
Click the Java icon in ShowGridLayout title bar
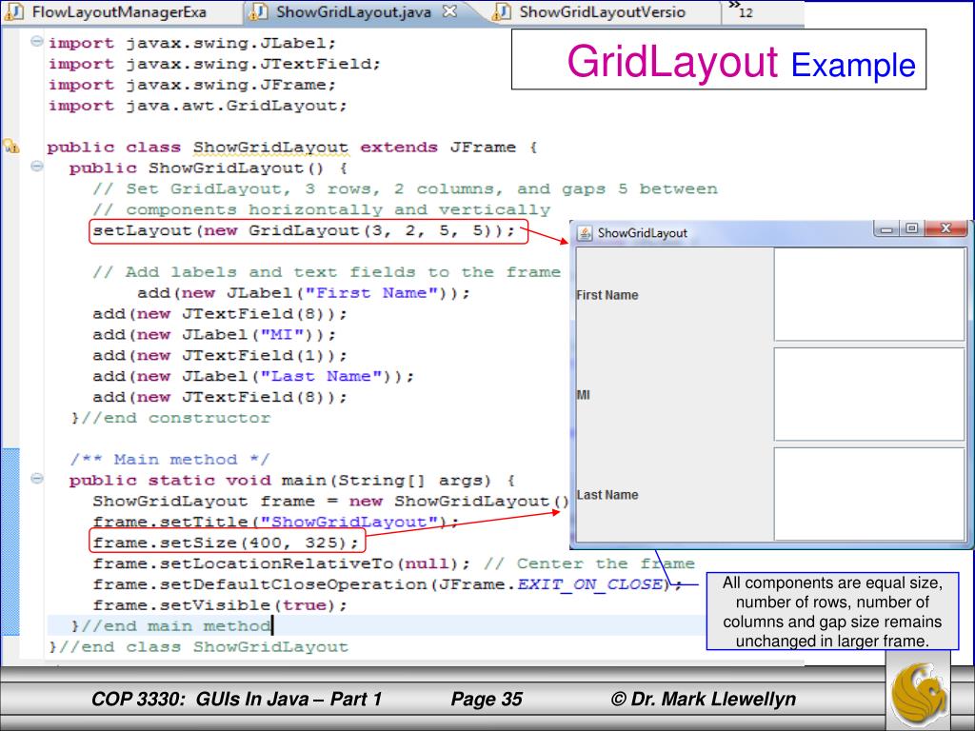585,233
